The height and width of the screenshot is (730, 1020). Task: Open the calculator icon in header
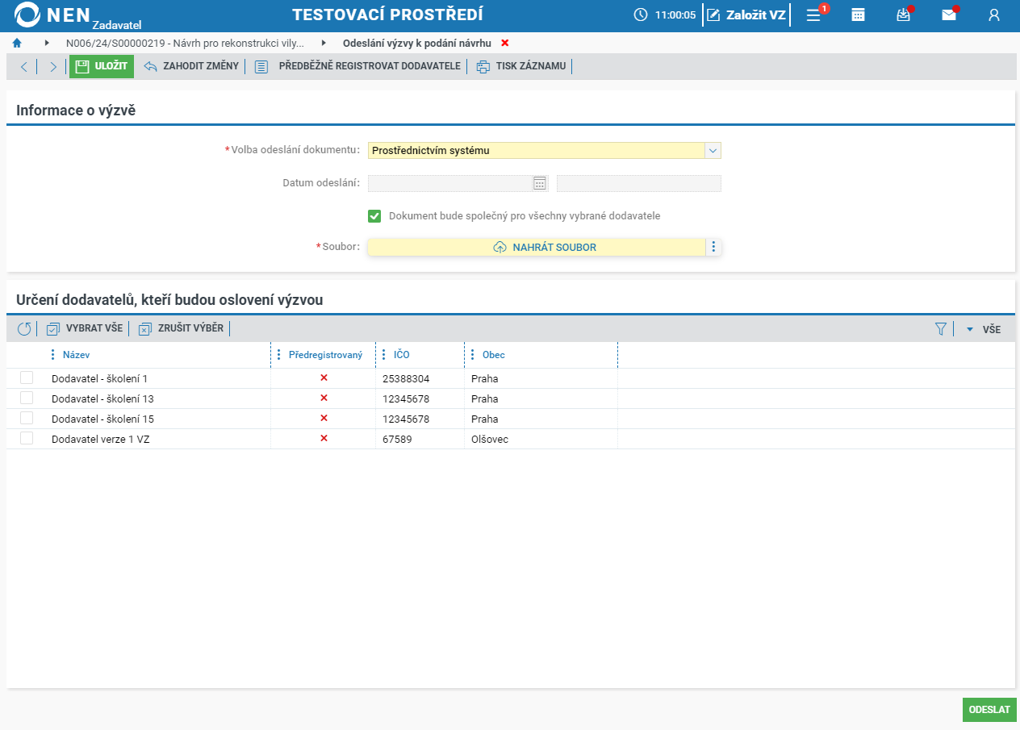point(859,15)
